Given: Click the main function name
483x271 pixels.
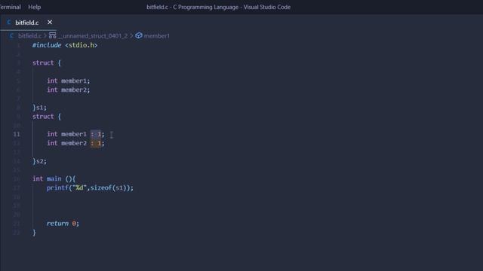Looking at the screenshot, I should (54, 178).
